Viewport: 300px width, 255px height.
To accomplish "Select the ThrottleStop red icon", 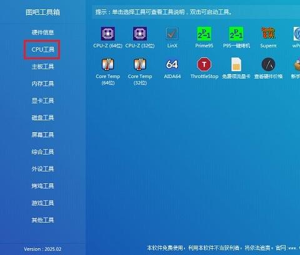I will pyautogui.click(x=204, y=64).
